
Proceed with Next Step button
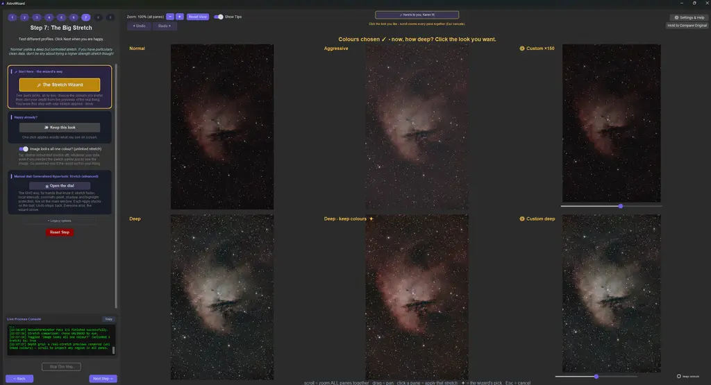[103, 379]
